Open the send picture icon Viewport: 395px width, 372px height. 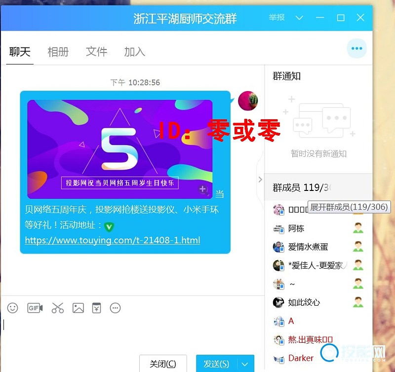coord(78,308)
